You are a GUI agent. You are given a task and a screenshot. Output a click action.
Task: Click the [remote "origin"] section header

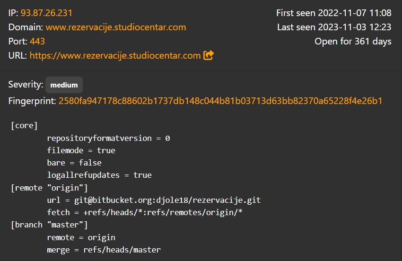(x=49, y=188)
